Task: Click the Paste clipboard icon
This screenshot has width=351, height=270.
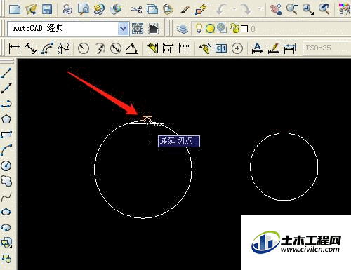Action: tap(168, 9)
